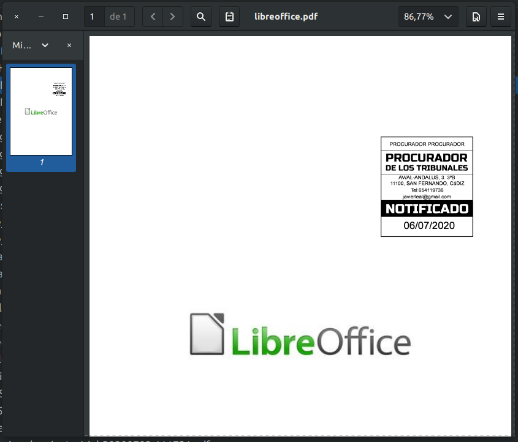
Task: Click the 86,77% zoom field
Action: [x=419, y=17]
